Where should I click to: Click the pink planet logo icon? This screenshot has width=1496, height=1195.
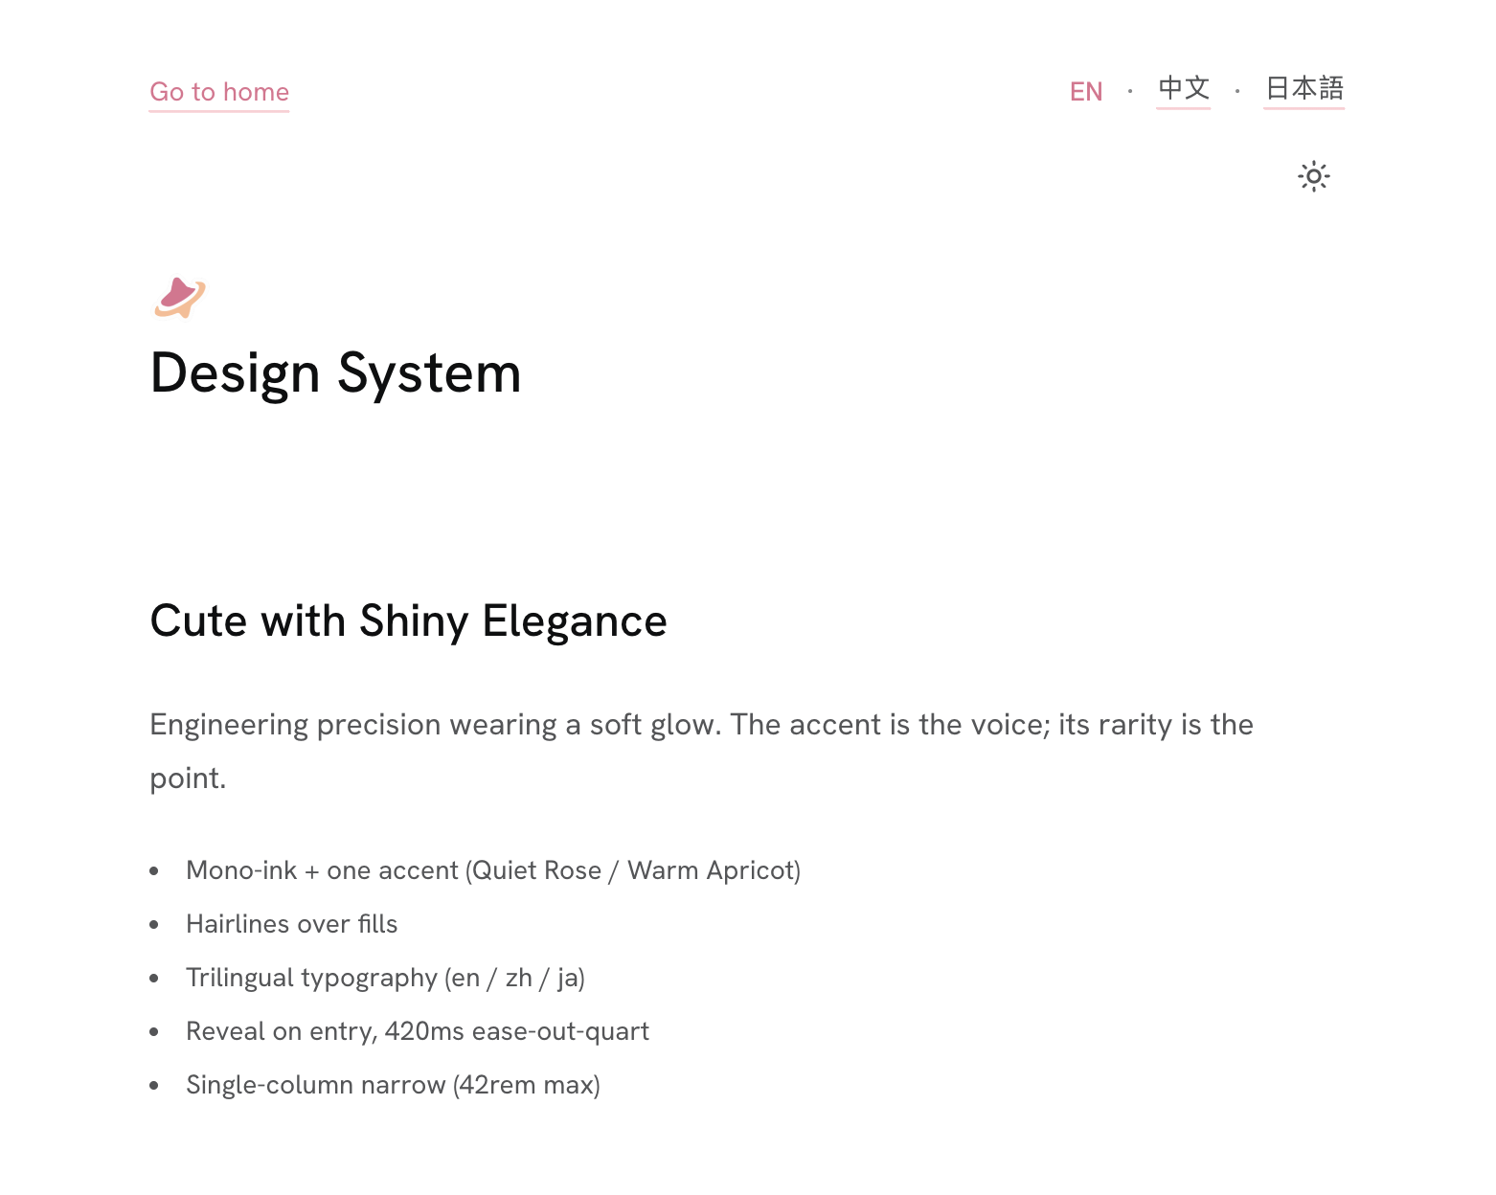180,298
